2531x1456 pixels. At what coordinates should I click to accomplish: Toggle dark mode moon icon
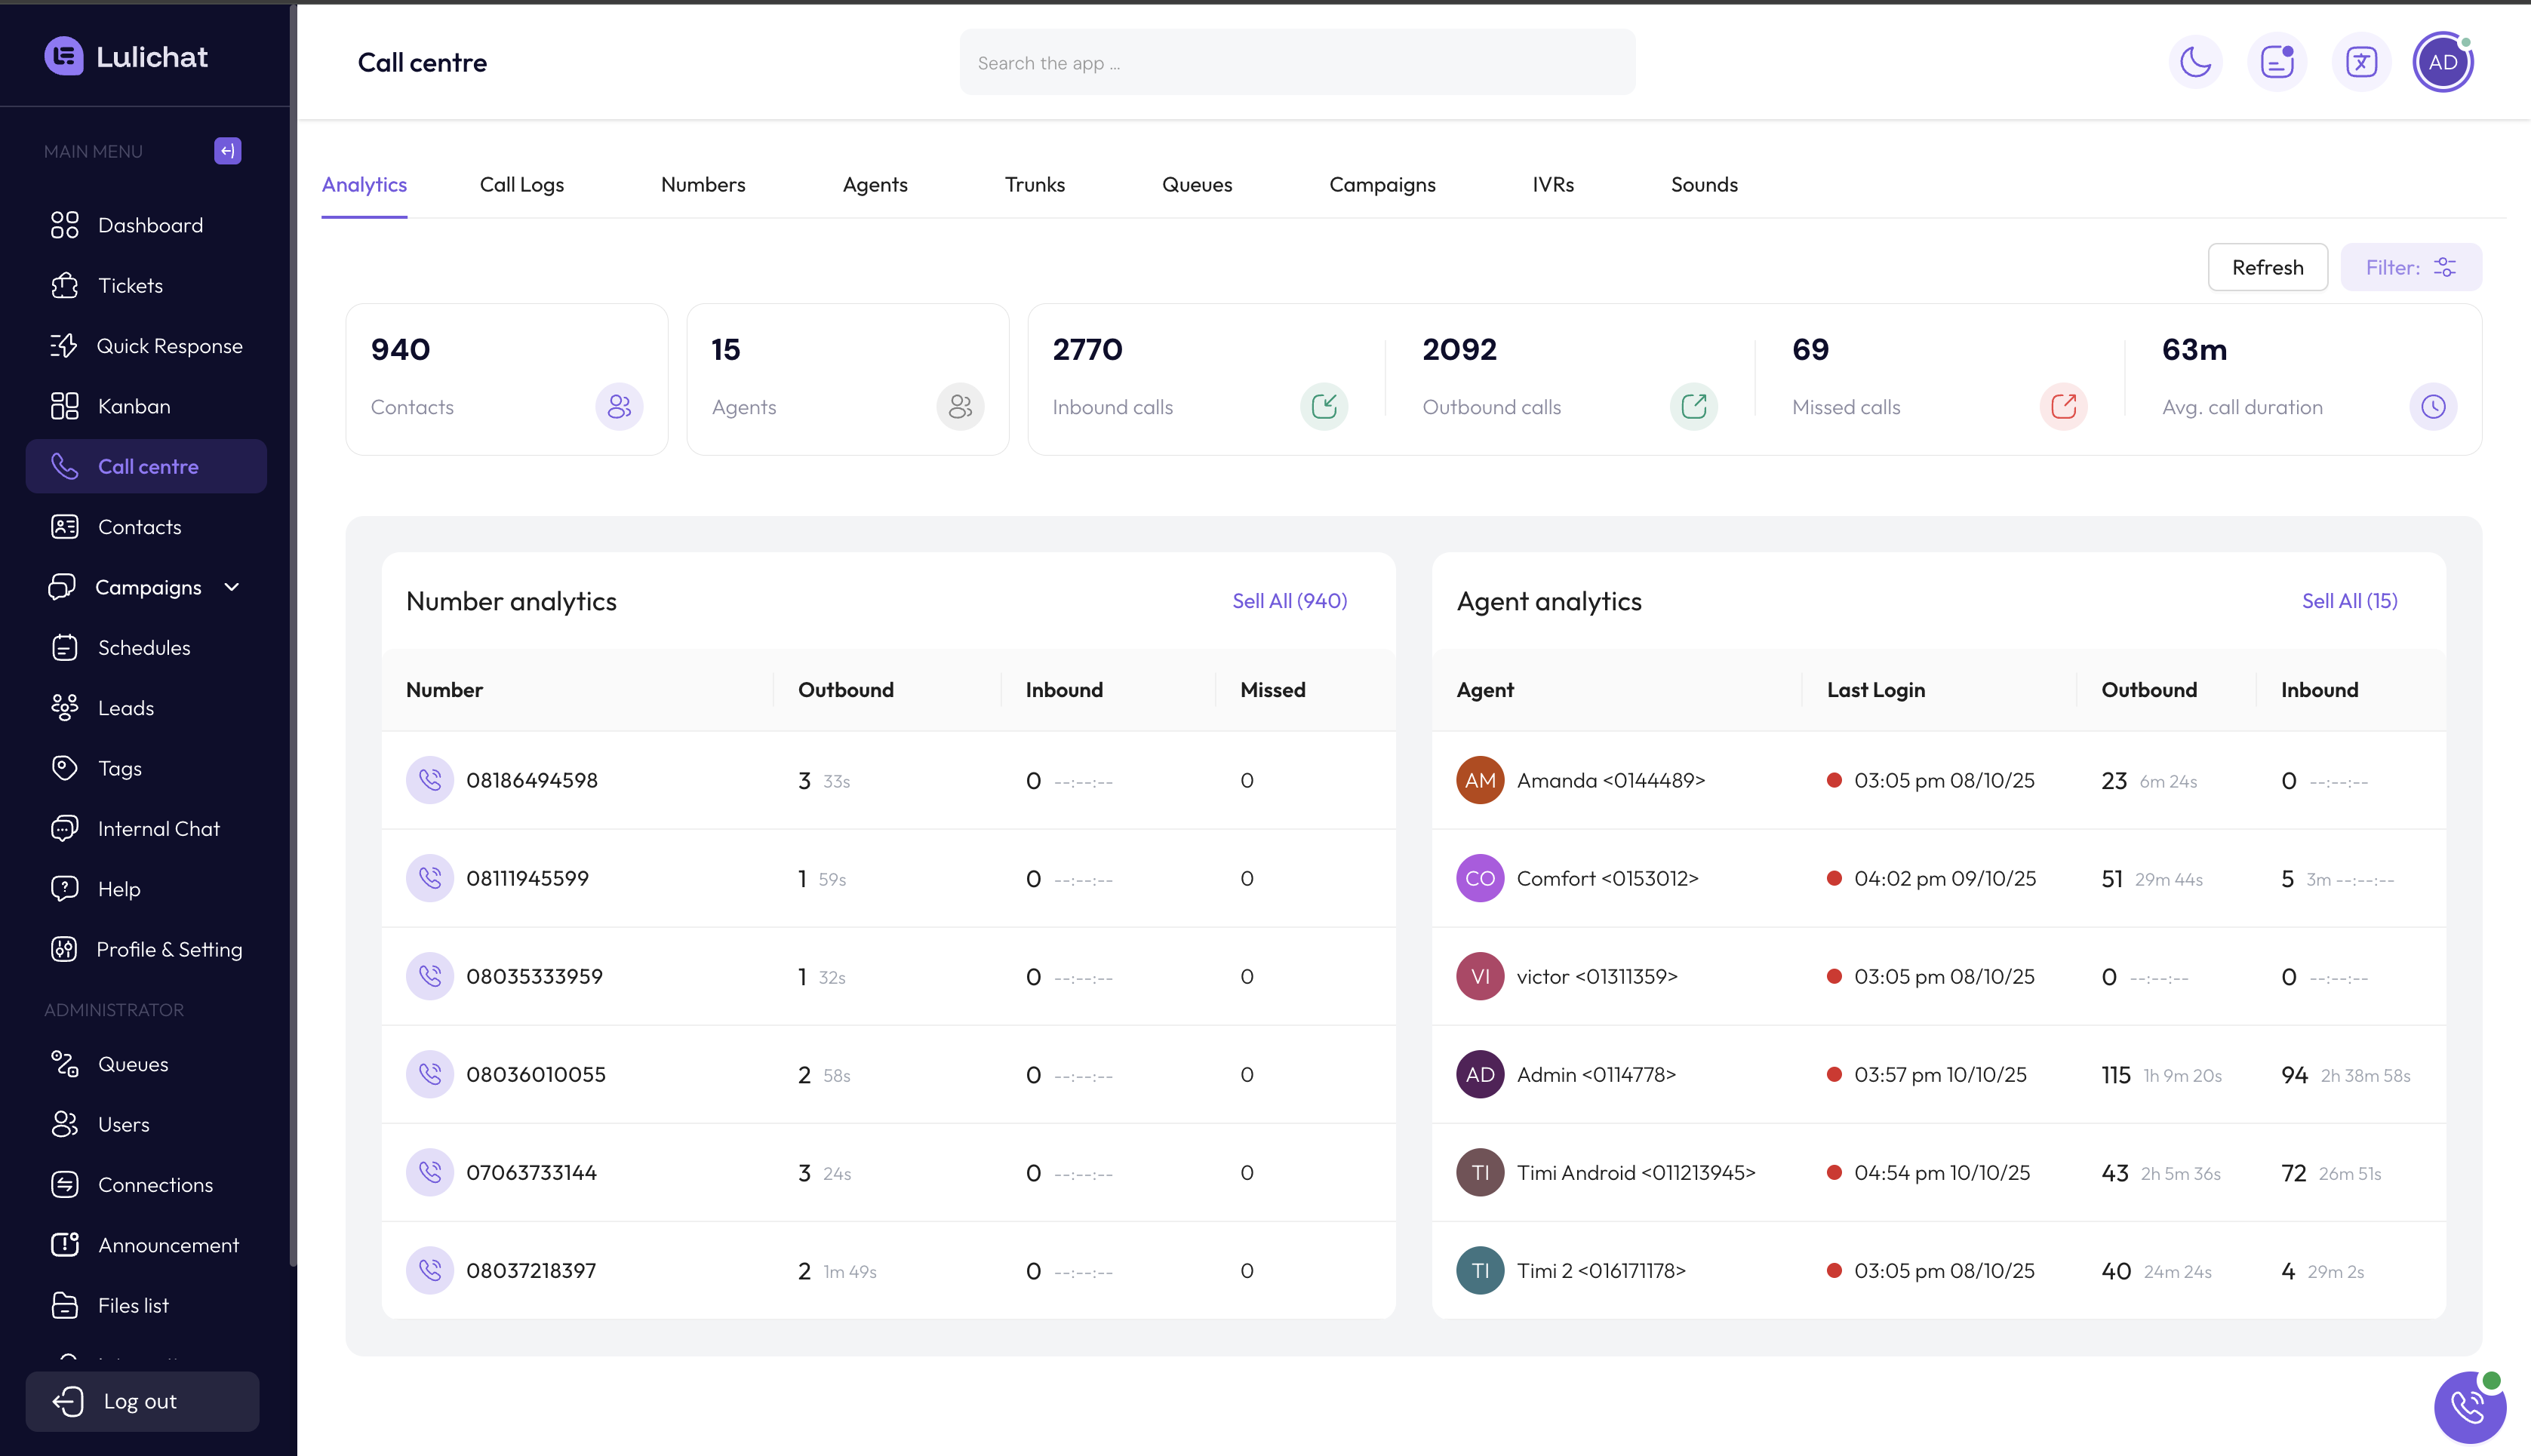[x=2195, y=62]
